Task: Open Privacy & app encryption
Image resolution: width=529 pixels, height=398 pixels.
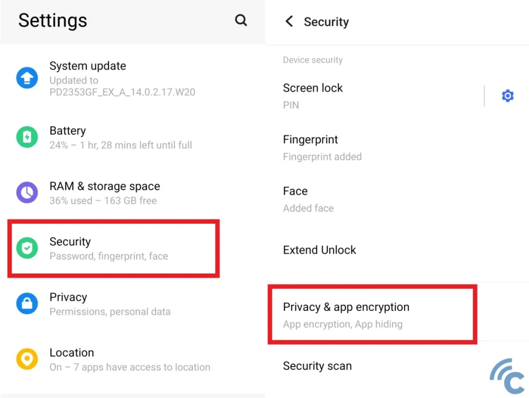Action: point(346,314)
